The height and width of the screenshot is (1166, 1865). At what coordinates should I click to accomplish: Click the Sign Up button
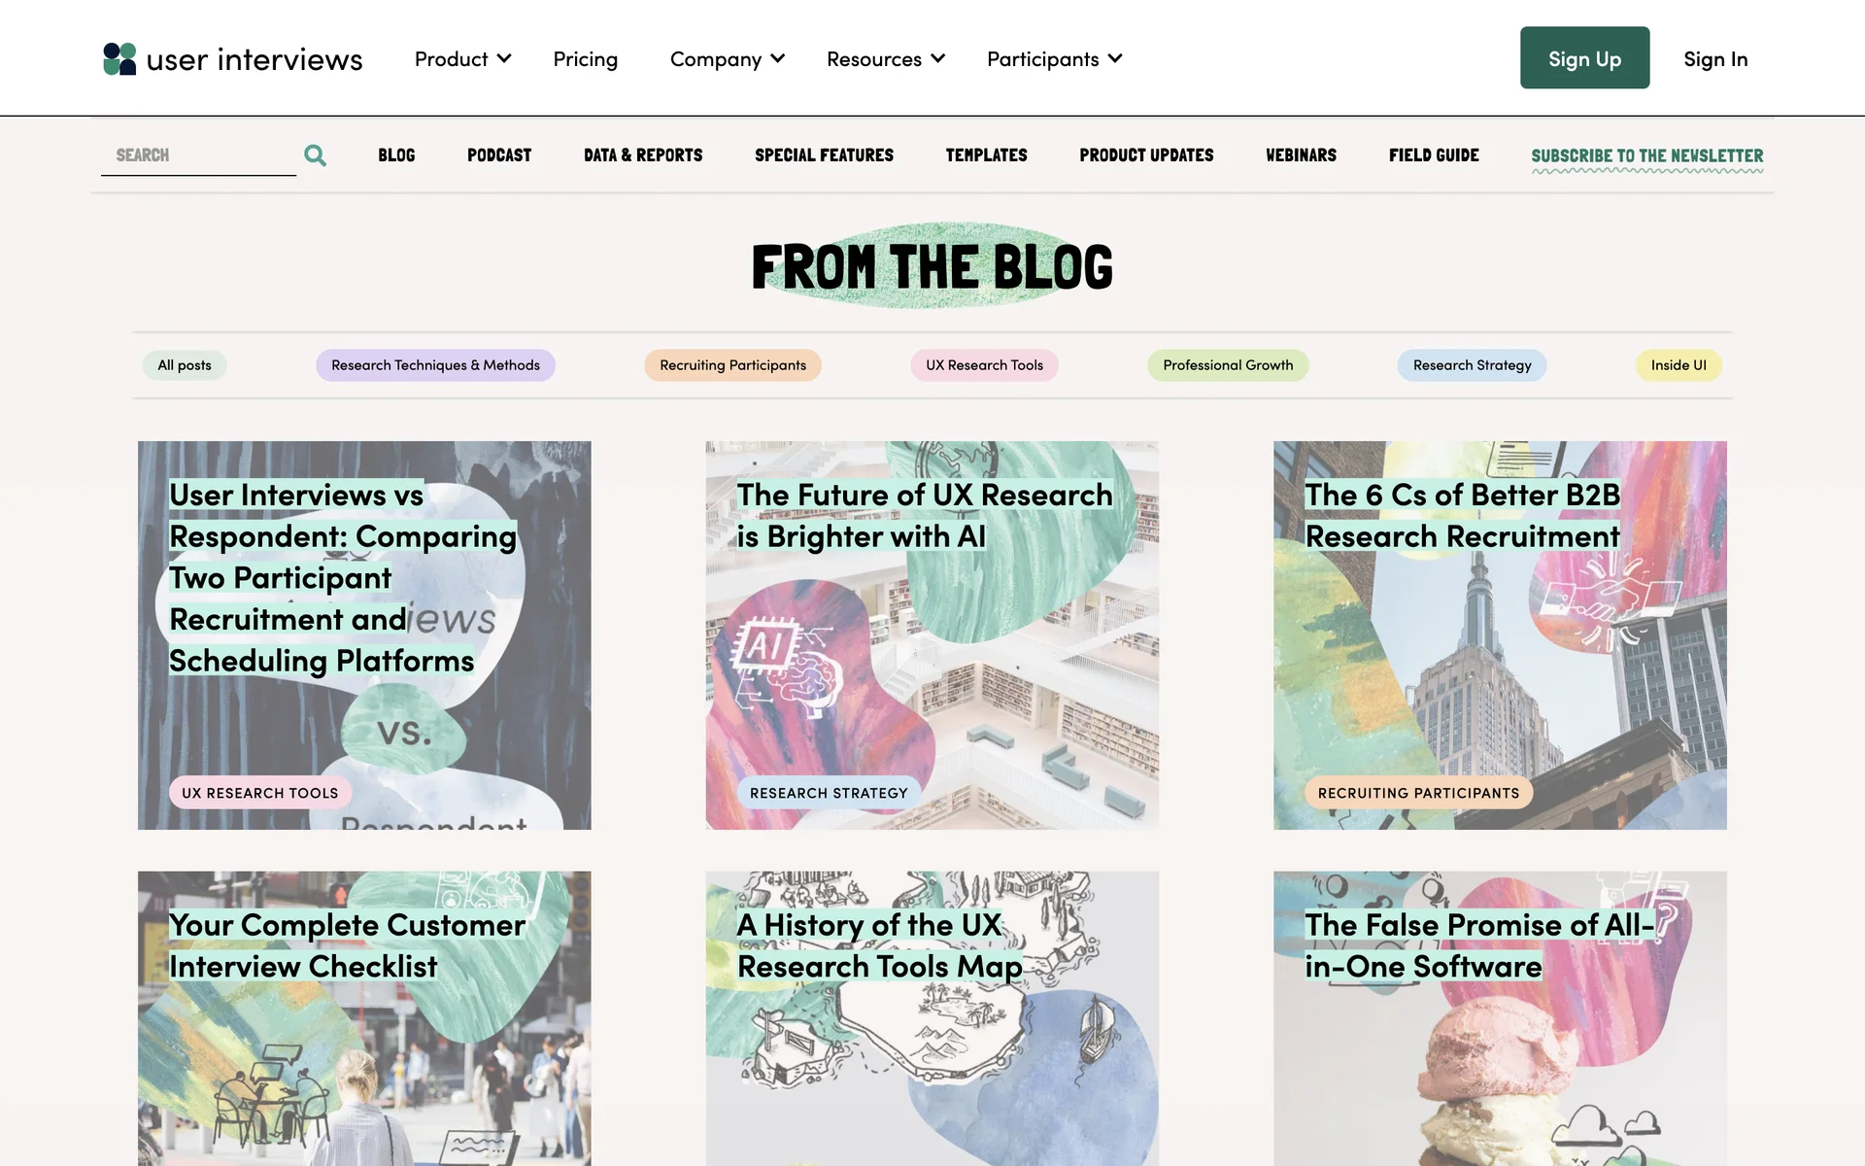[x=1584, y=58]
